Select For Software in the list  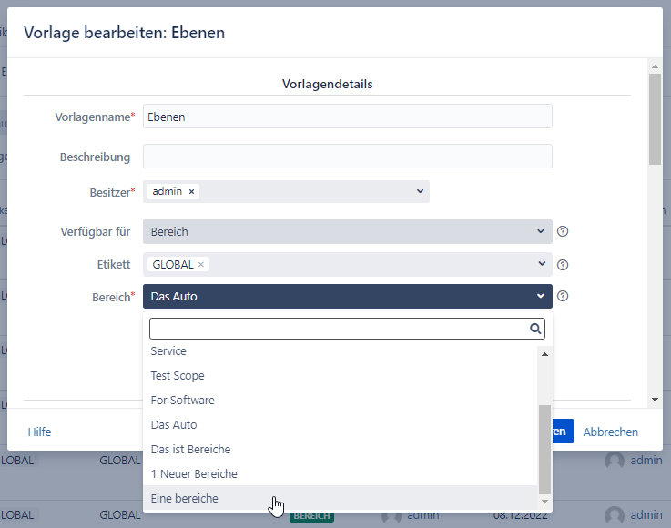point(183,401)
